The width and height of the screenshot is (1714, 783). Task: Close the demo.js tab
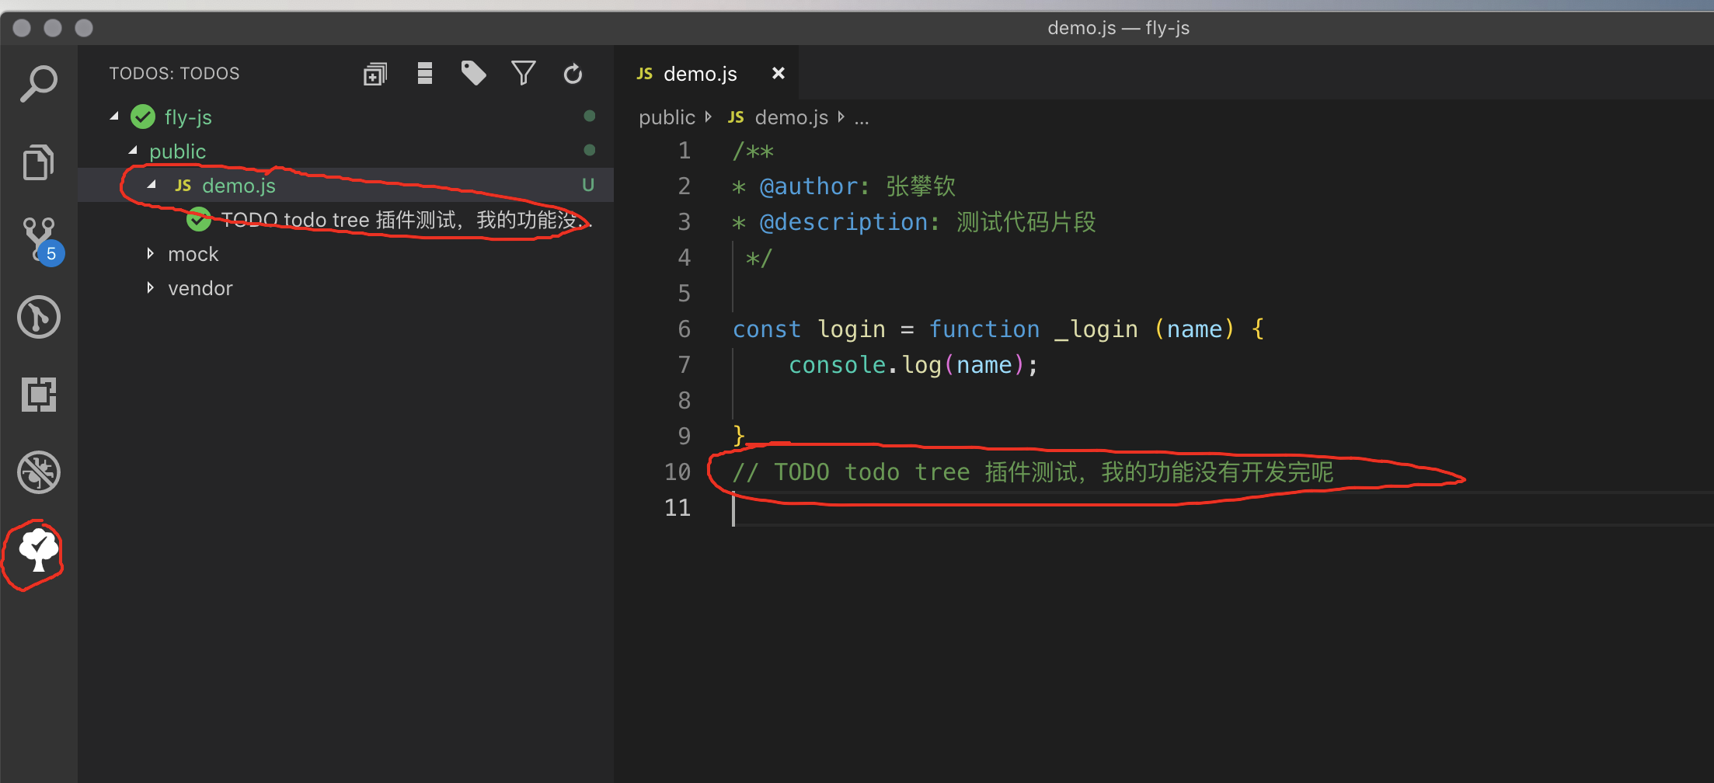[x=778, y=73]
